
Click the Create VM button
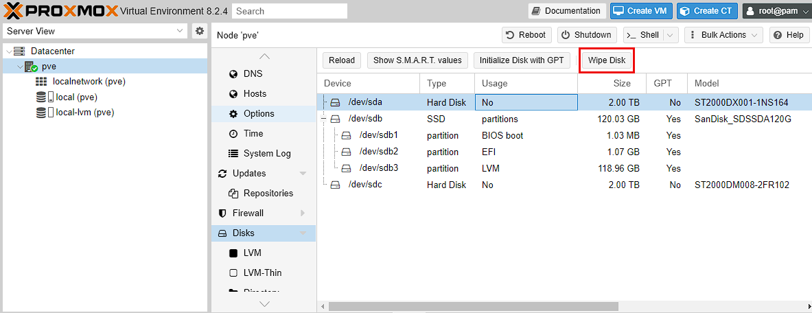[641, 11]
